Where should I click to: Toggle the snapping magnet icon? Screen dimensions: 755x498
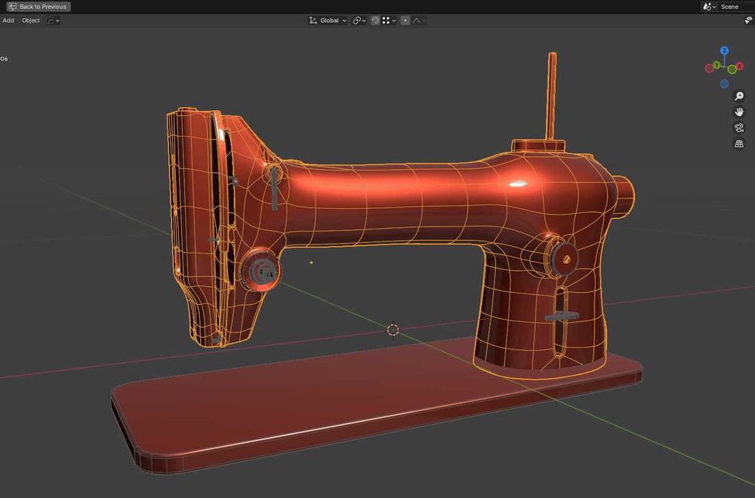coord(375,20)
